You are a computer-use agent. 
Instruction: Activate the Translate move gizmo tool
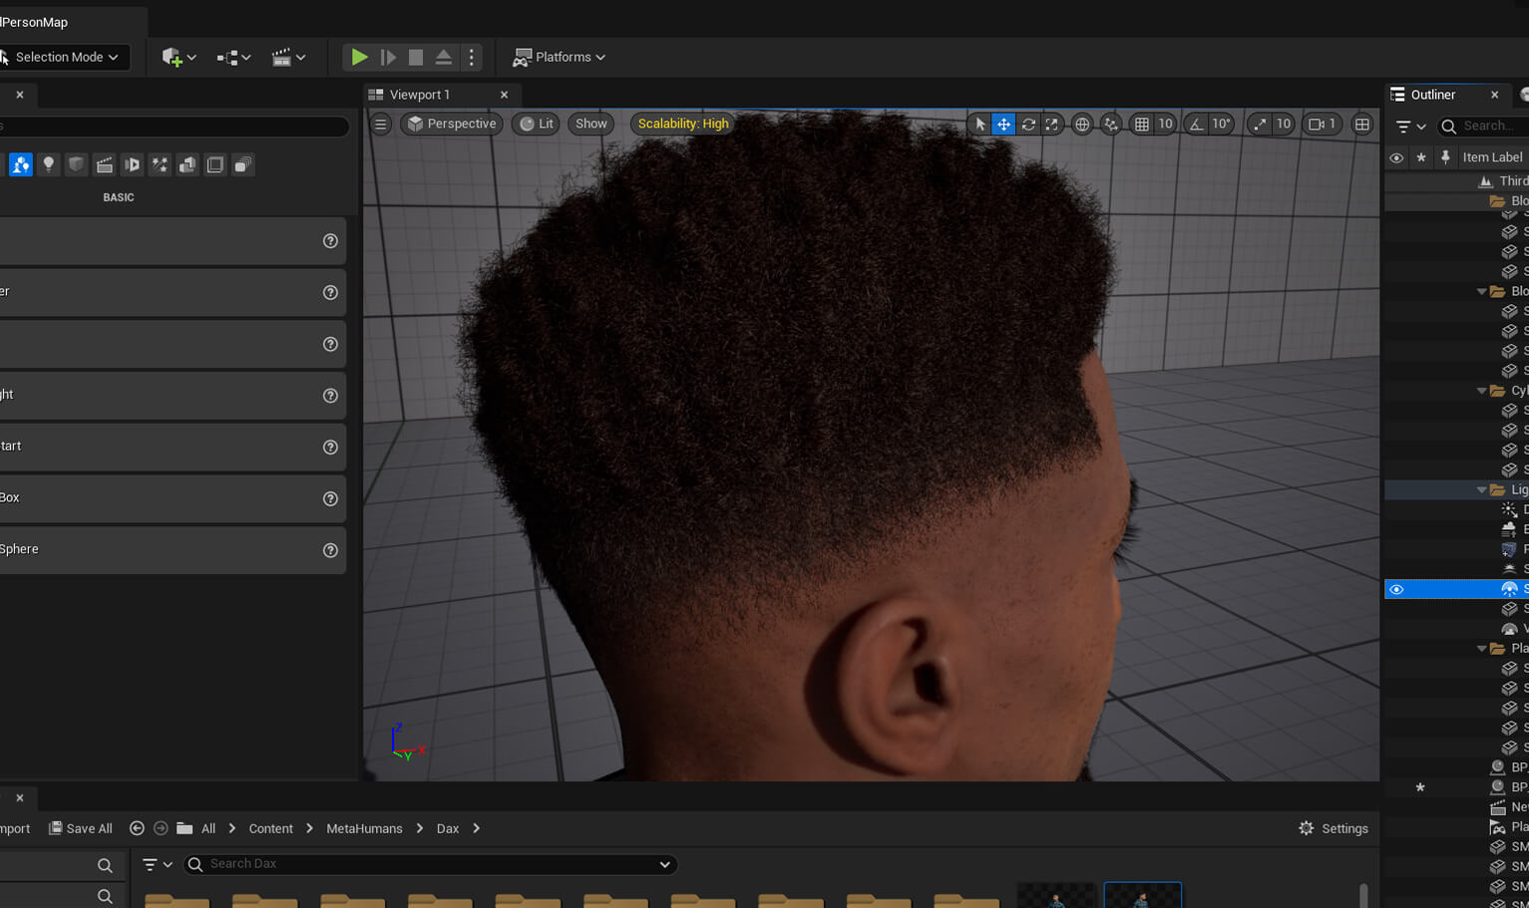point(1003,124)
